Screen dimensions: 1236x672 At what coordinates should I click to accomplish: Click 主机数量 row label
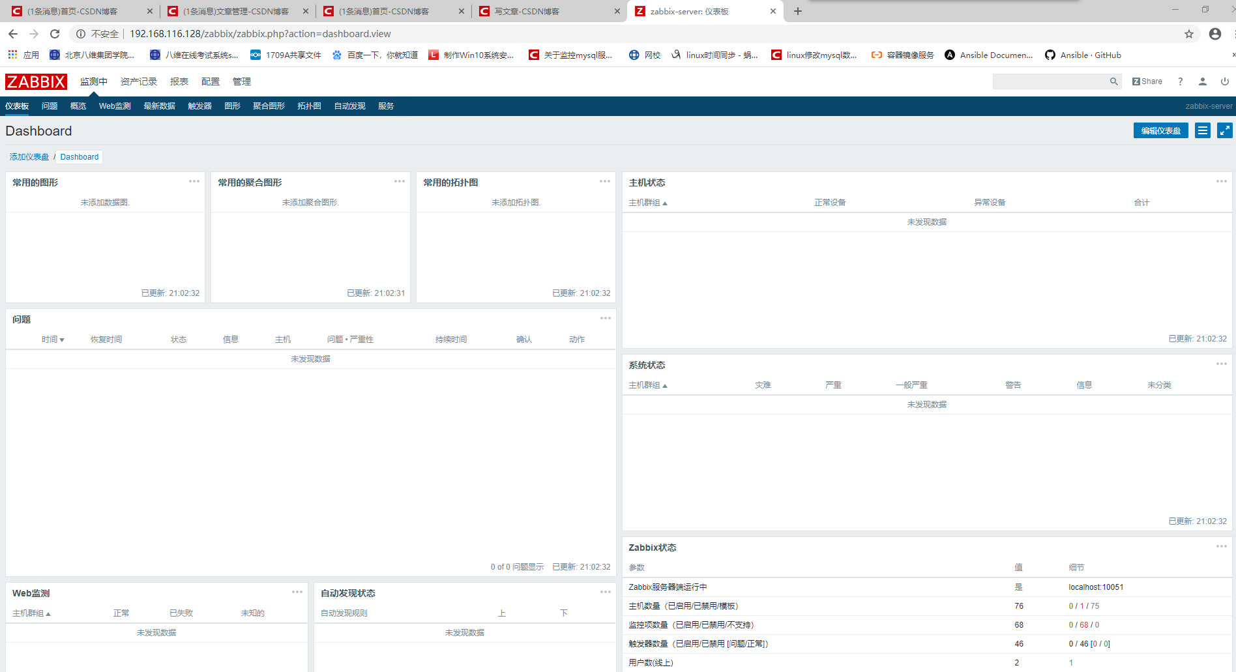tap(683, 606)
